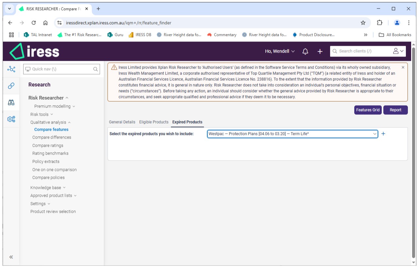This screenshot has width=418, height=269.
Task: Open the Chrome apps grid icon
Action: pyautogui.click(x=11, y=35)
